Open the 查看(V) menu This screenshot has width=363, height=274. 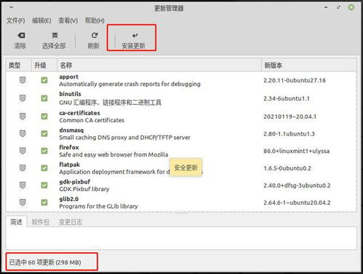point(68,20)
